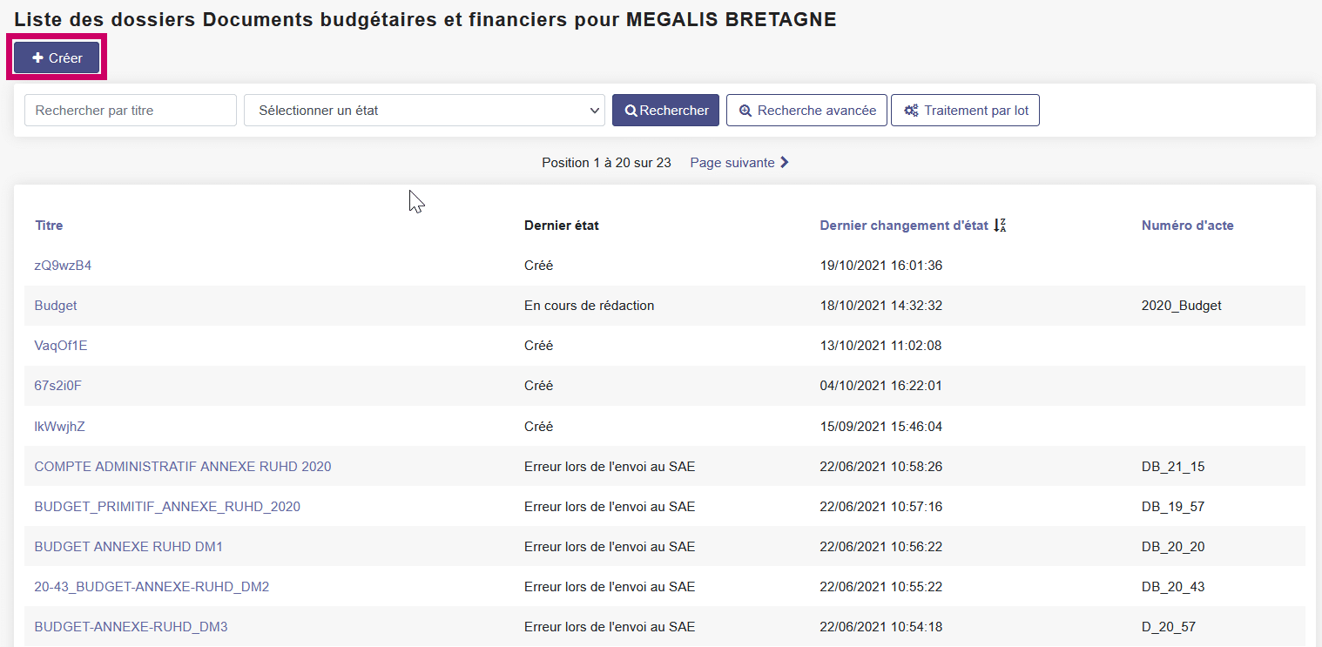Open the Sélectionner un état dropdown
This screenshot has height=647, width=1322.
tap(425, 111)
